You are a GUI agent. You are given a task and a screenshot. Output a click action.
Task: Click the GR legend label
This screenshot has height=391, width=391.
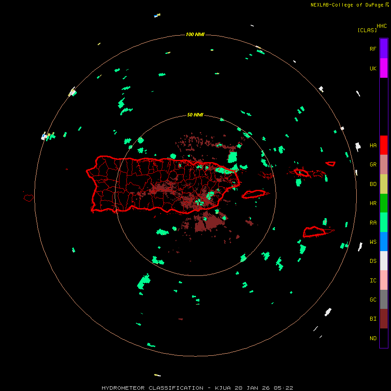[x=373, y=165]
